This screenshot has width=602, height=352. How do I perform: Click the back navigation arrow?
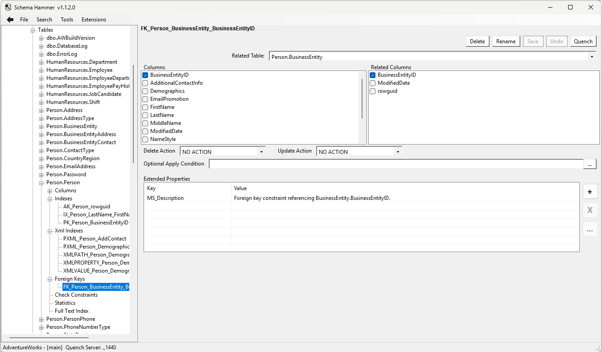[10, 19]
